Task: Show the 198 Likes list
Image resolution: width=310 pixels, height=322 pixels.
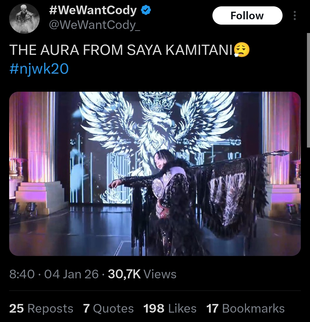Action: [x=170, y=309]
